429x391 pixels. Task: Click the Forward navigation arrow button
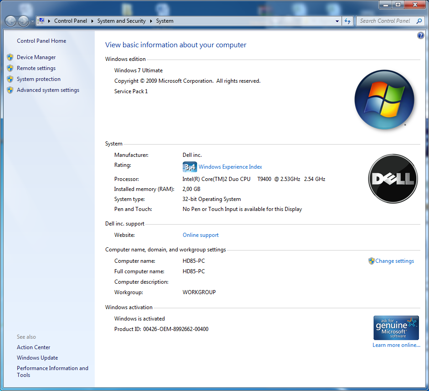tap(24, 21)
